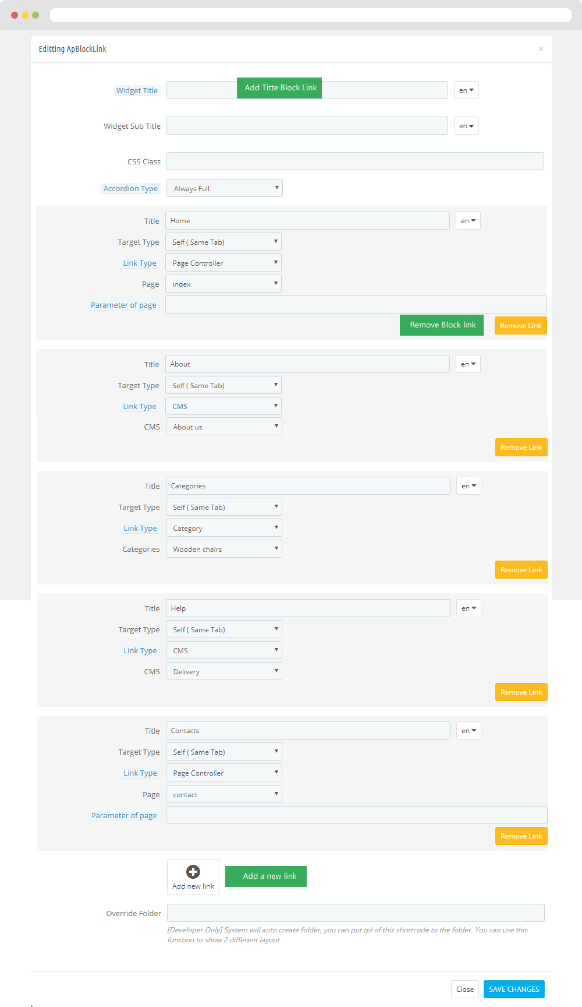Remove the Contacts link block
This screenshot has height=1007, width=582.
click(x=521, y=836)
